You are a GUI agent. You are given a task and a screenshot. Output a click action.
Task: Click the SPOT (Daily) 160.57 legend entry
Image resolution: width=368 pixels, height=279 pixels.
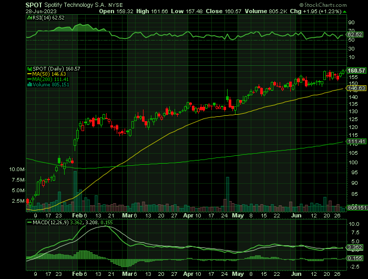pos(56,69)
